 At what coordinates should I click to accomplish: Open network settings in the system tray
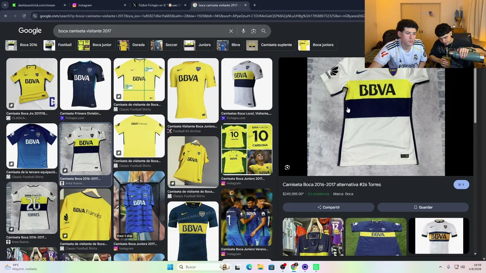[456, 267]
